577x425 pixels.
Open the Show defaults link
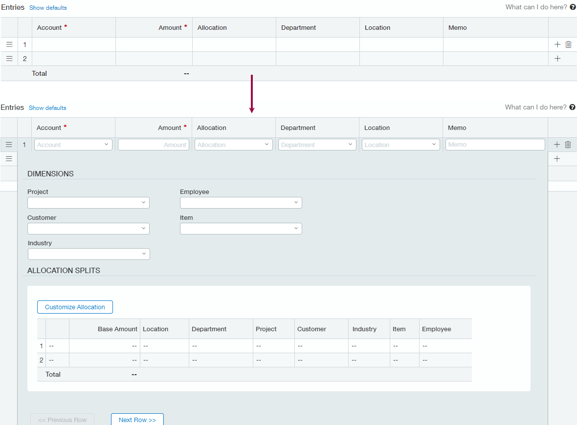click(47, 7)
